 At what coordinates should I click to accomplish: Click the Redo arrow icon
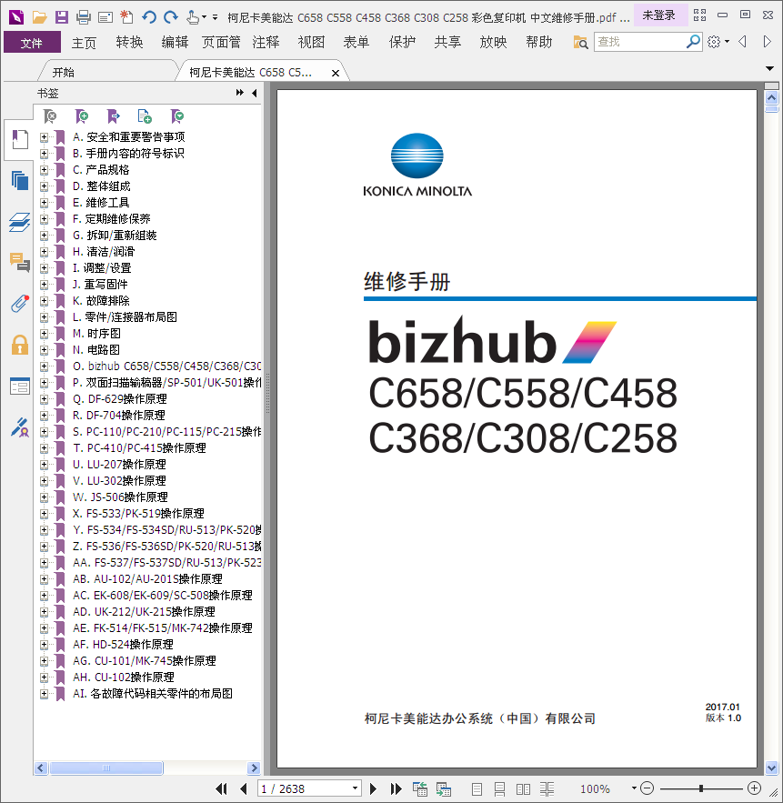coord(171,17)
